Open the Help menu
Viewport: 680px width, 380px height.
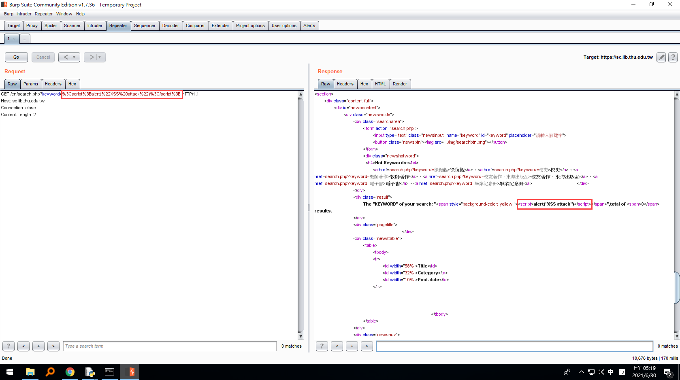pyautogui.click(x=80, y=14)
